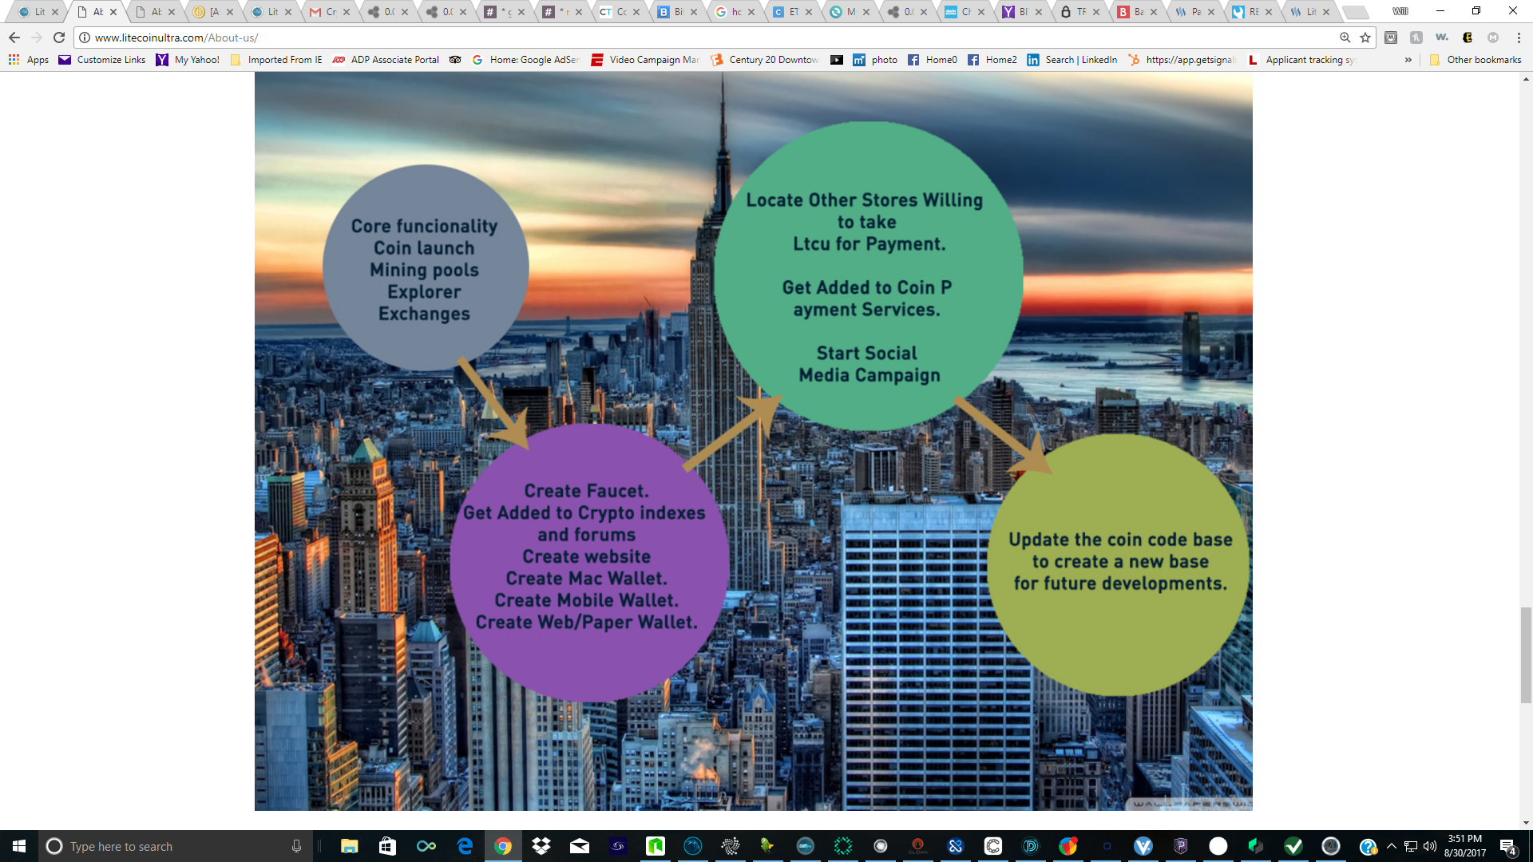View site information for litecoinultra.com
This screenshot has height=862, width=1533.
85,38
